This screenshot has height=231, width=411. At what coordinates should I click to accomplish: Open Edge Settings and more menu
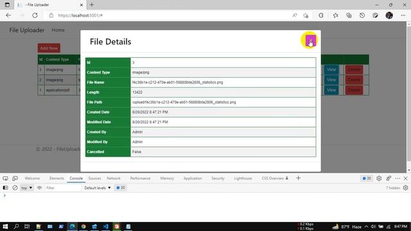[x=403, y=15]
